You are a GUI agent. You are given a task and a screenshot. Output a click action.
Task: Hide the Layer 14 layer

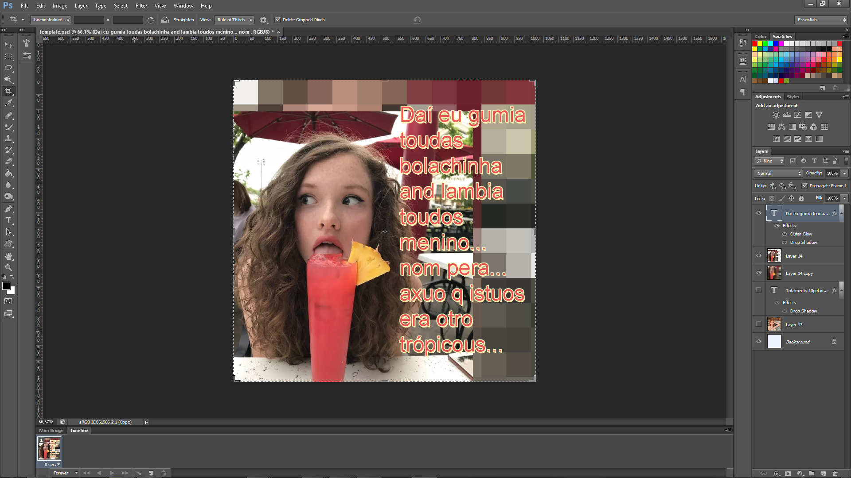[x=759, y=256]
